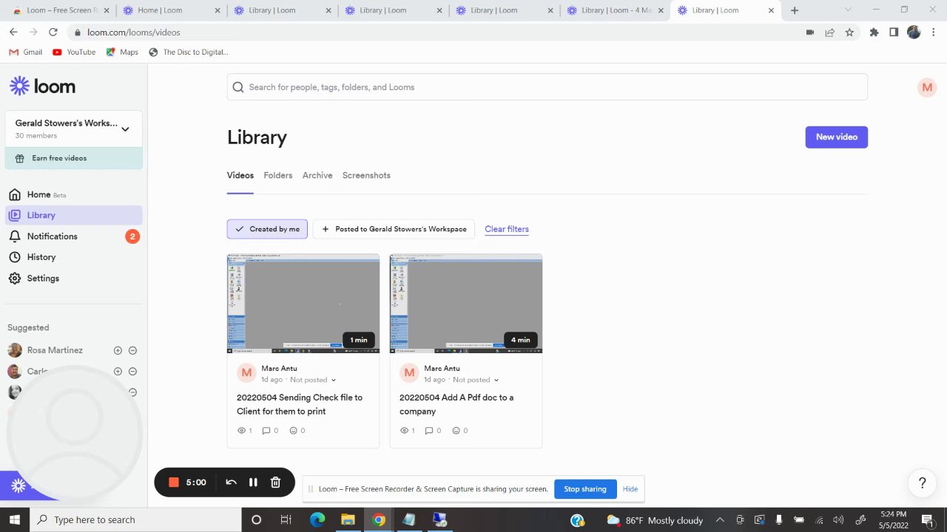Click the camera indicator in the address bar
The height and width of the screenshot is (532, 947).
pyautogui.click(x=810, y=33)
